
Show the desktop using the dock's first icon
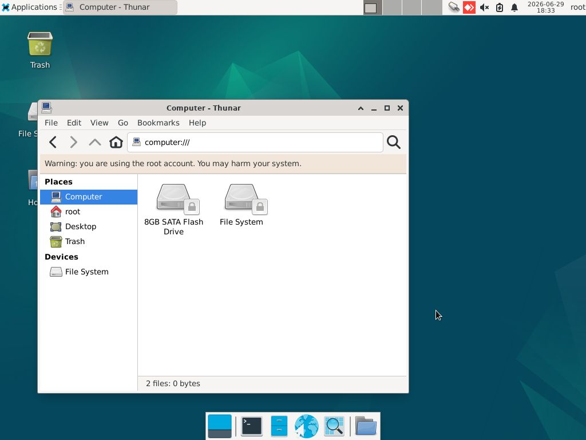click(x=219, y=426)
